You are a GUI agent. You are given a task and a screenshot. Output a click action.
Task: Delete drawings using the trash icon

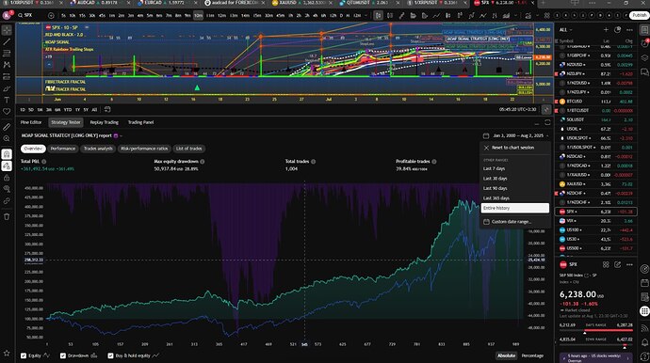coord(7,216)
